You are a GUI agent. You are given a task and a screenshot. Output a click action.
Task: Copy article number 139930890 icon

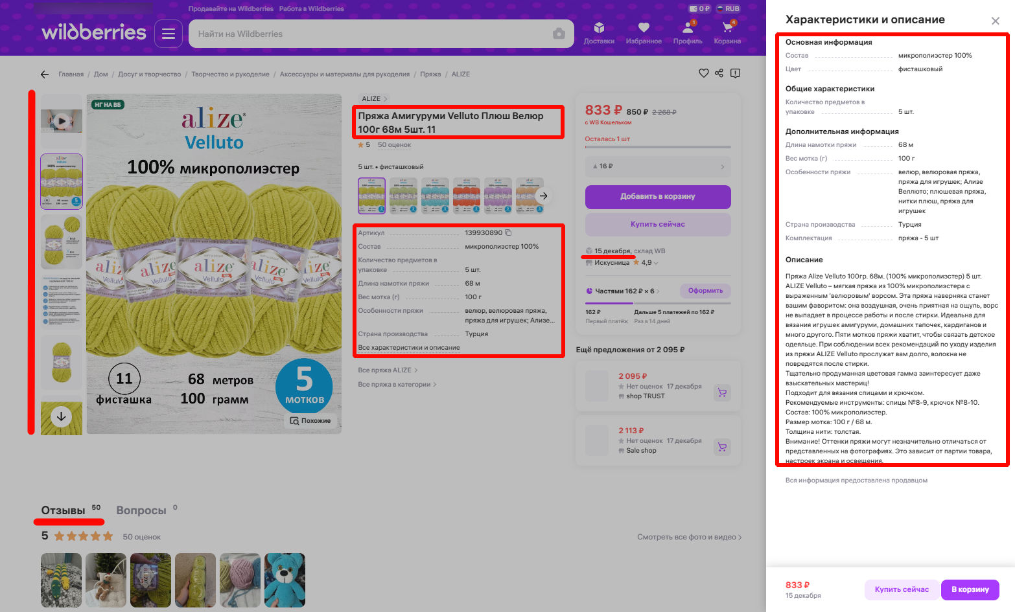pos(508,232)
